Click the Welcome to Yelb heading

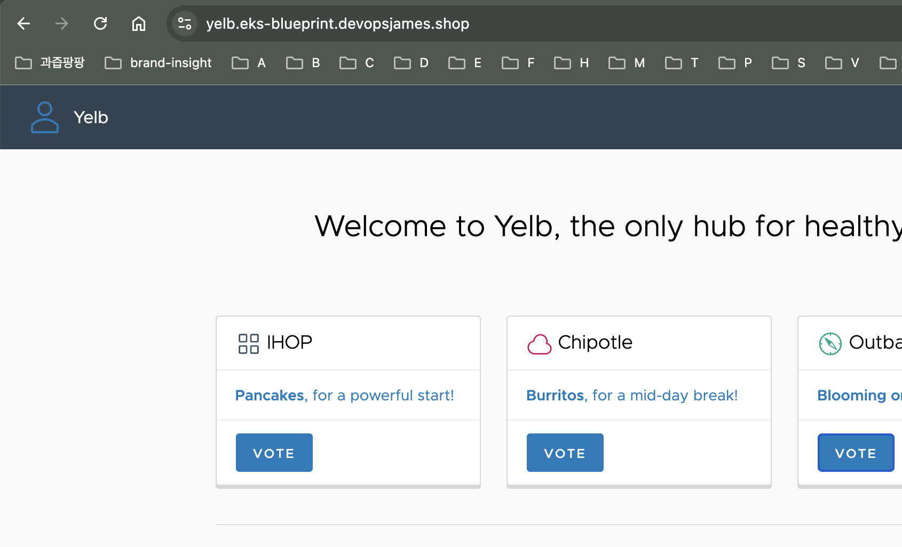point(608,226)
